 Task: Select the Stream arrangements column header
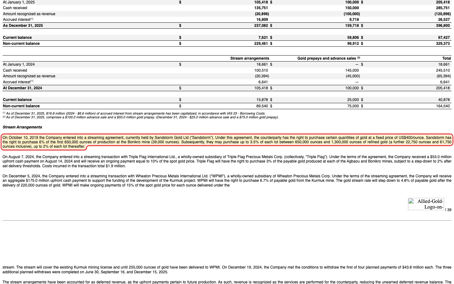pyautogui.click(x=250, y=58)
